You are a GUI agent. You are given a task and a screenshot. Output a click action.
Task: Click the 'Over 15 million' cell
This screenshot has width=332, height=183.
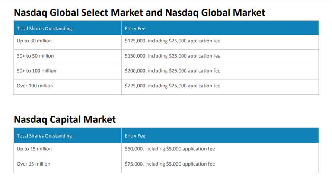point(33,164)
